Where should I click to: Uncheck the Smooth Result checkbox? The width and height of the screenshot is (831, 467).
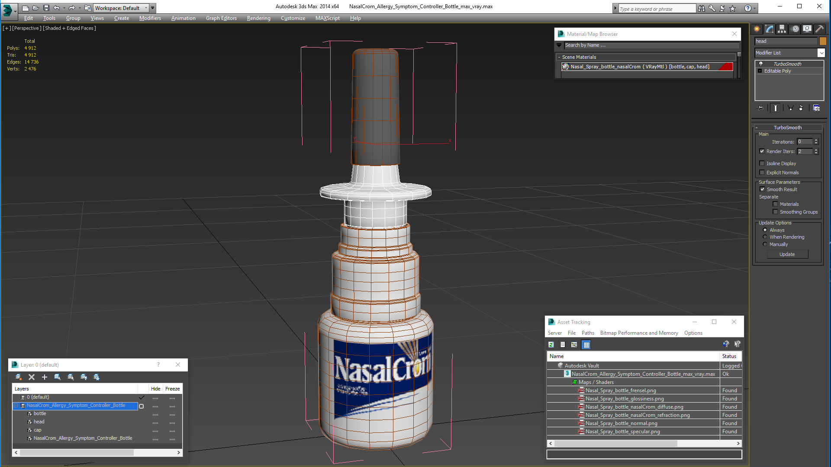tap(762, 189)
